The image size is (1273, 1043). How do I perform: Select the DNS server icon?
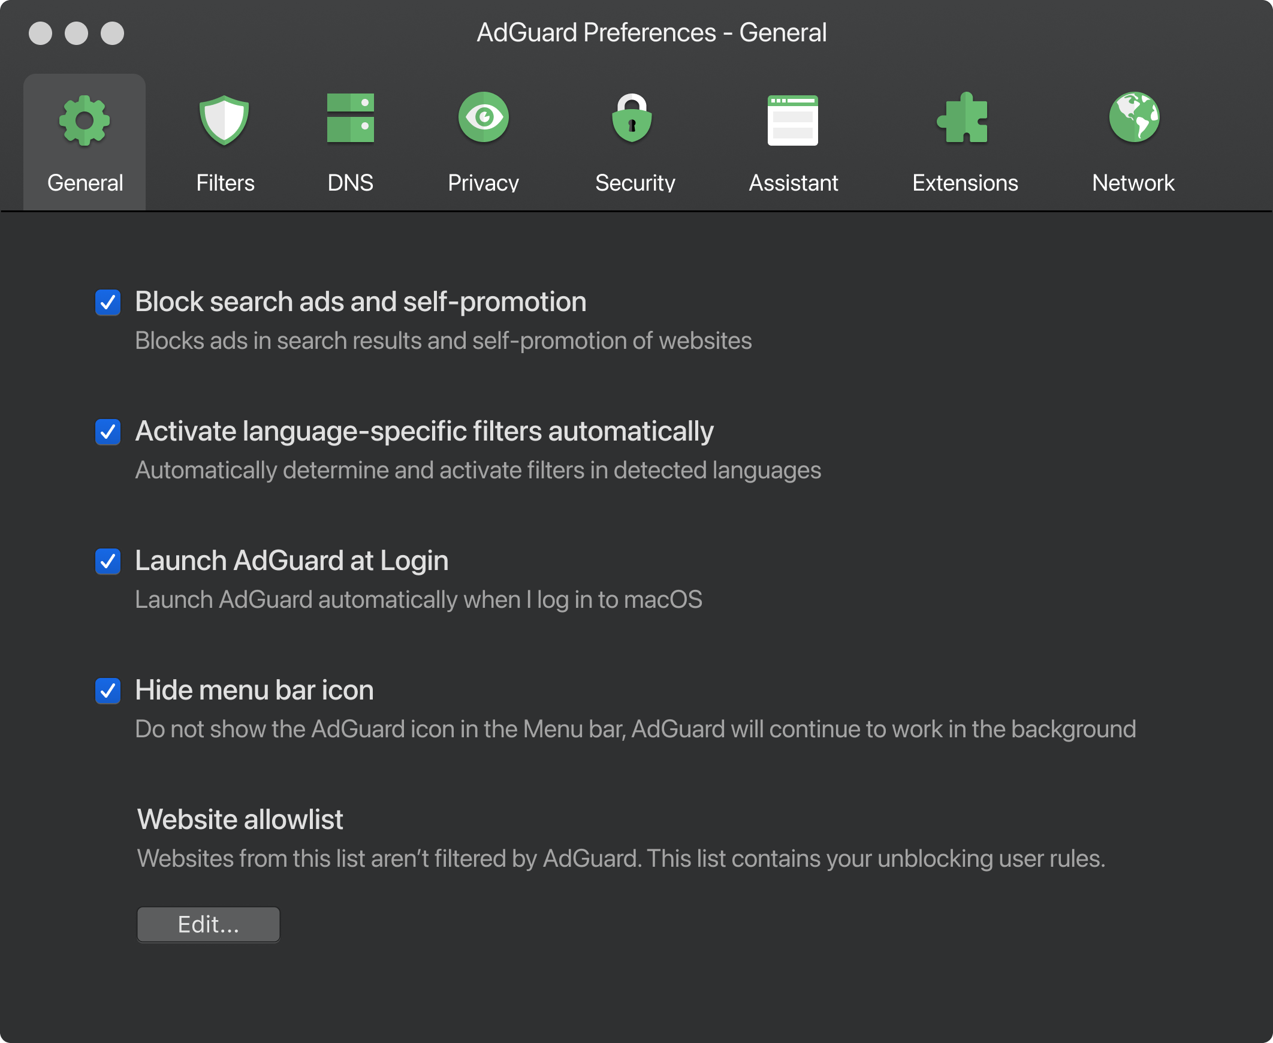click(350, 118)
